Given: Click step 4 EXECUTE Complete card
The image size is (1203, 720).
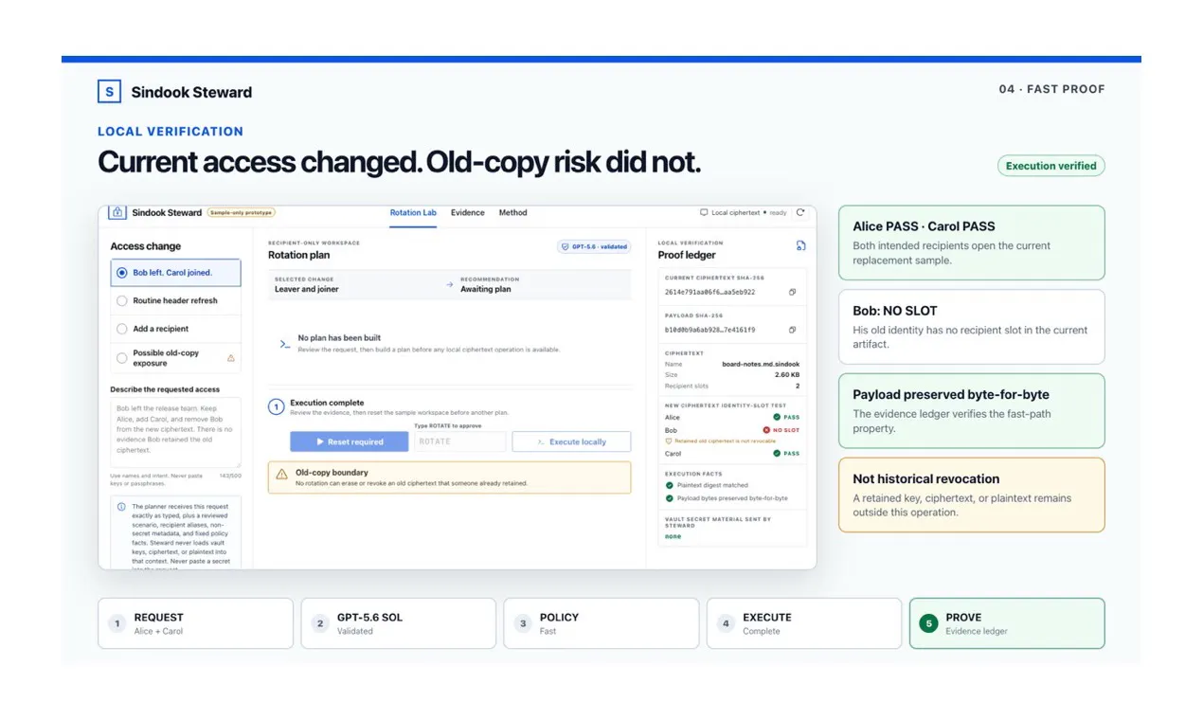Looking at the screenshot, I should [804, 623].
